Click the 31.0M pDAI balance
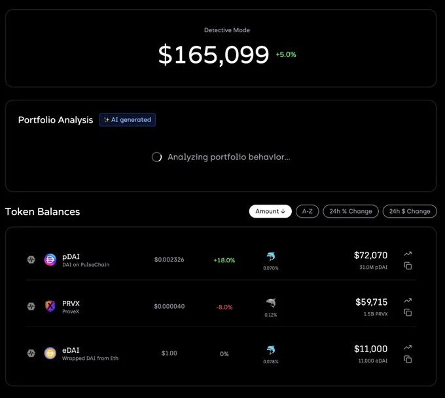Viewport: 445px width, 398px height. [373, 268]
